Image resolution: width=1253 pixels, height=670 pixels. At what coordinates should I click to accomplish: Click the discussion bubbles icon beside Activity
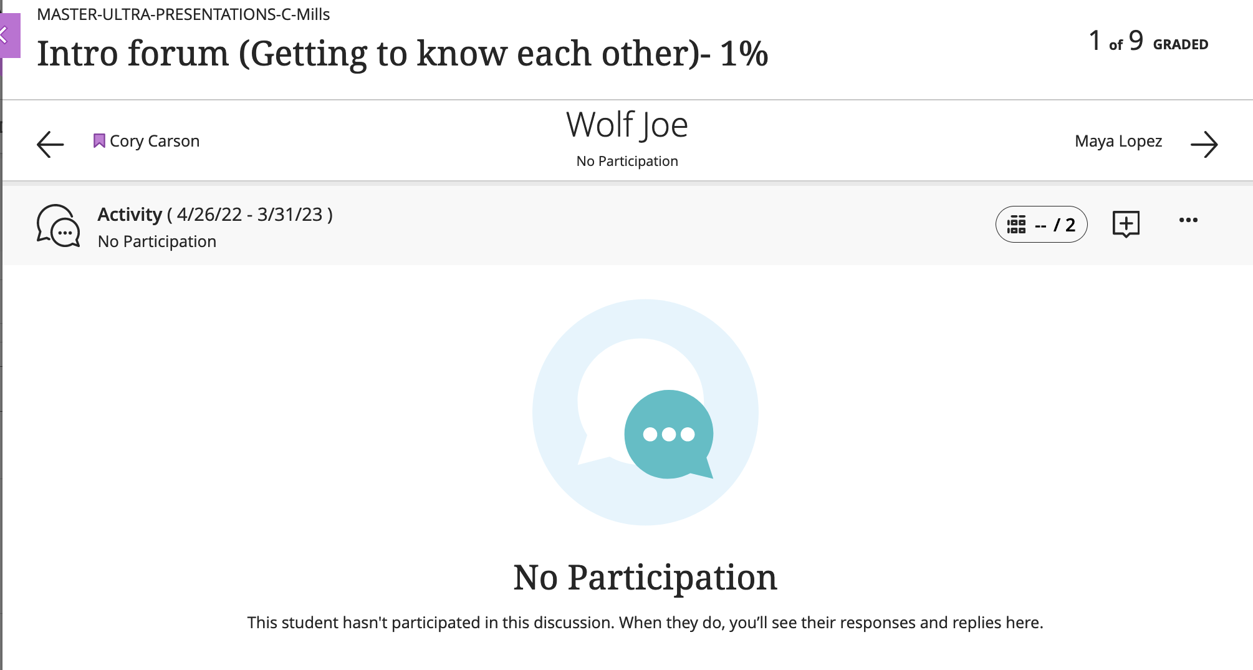(x=58, y=226)
